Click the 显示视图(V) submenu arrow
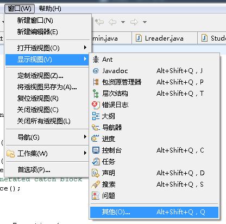The width and height of the screenshot is (226, 224). point(85,59)
